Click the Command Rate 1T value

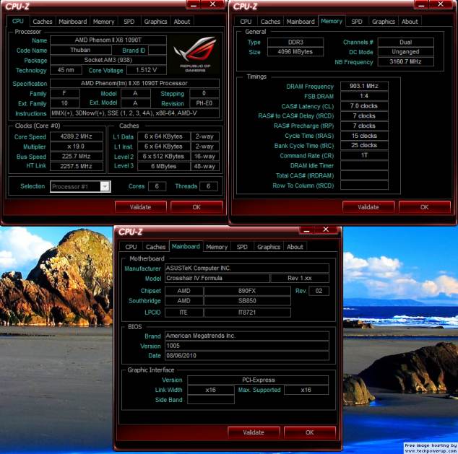(364, 155)
